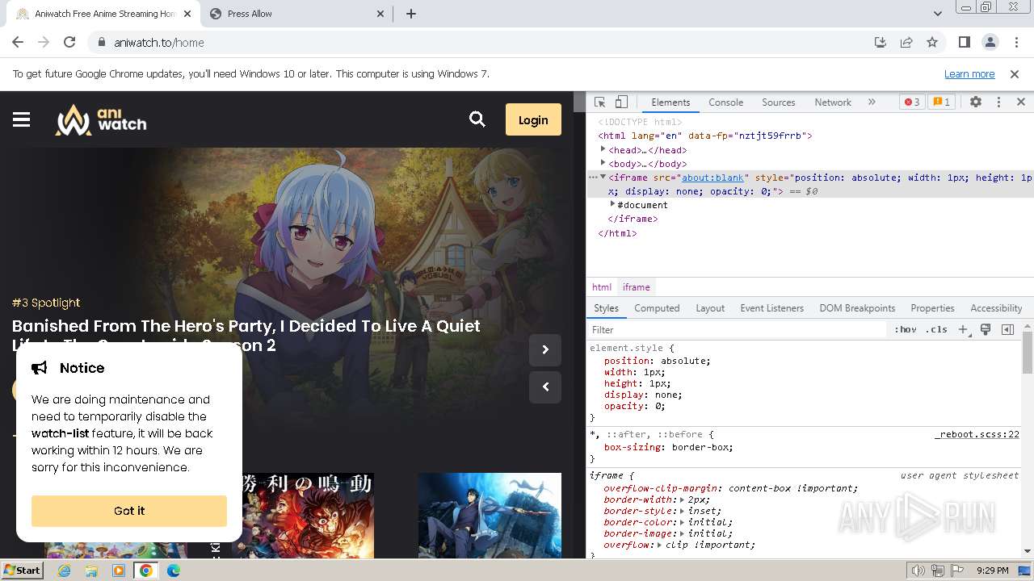The width and height of the screenshot is (1034, 581).
Task: Switch to the Elements panel tab
Action: coord(670,102)
